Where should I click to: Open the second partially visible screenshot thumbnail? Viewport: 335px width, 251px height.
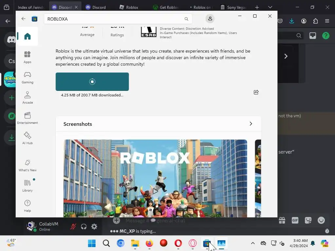pos(258,178)
